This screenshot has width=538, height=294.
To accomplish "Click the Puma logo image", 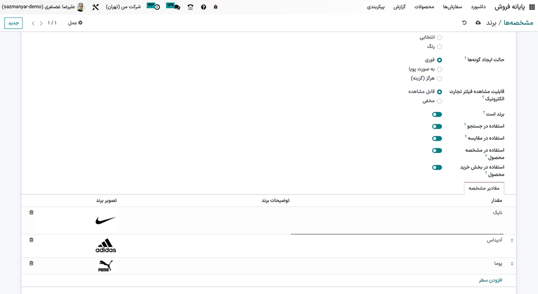I will (105, 266).
